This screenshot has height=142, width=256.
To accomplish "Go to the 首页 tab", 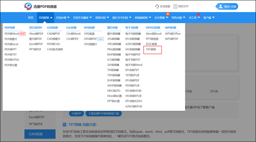I will [x=31, y=18].
